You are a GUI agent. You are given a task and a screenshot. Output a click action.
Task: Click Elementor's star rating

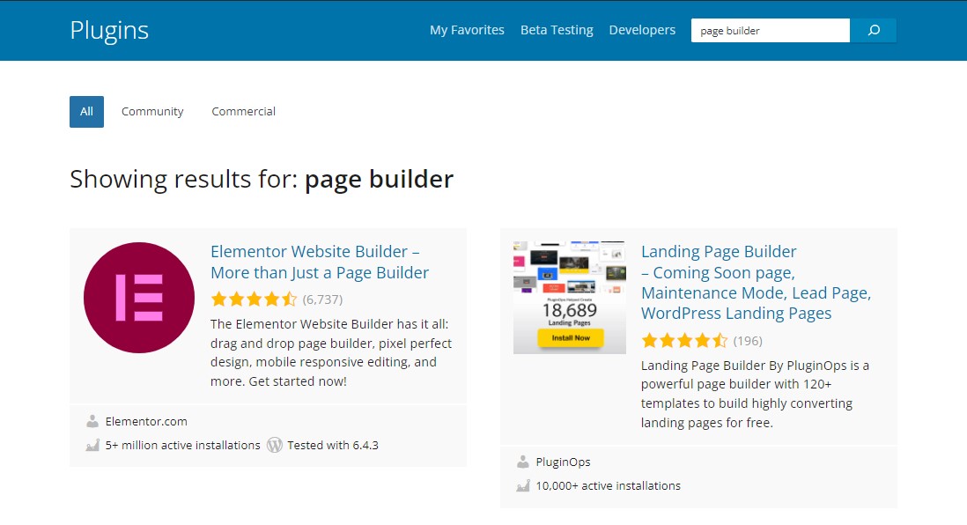coord(254,299)
